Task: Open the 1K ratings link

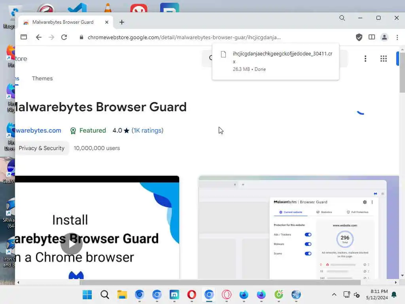Action: pyautogui.click(x=148, y=130)
